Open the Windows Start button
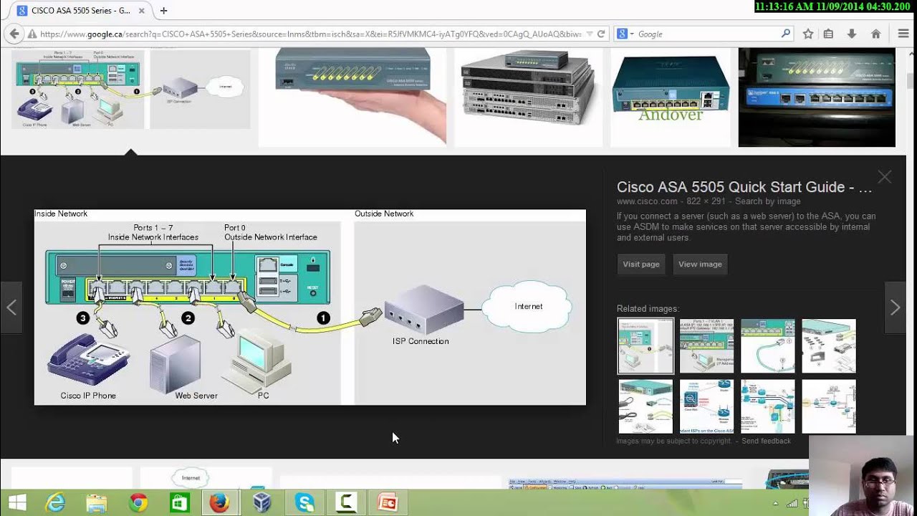 pyautogui.click(x=17, y=503)
